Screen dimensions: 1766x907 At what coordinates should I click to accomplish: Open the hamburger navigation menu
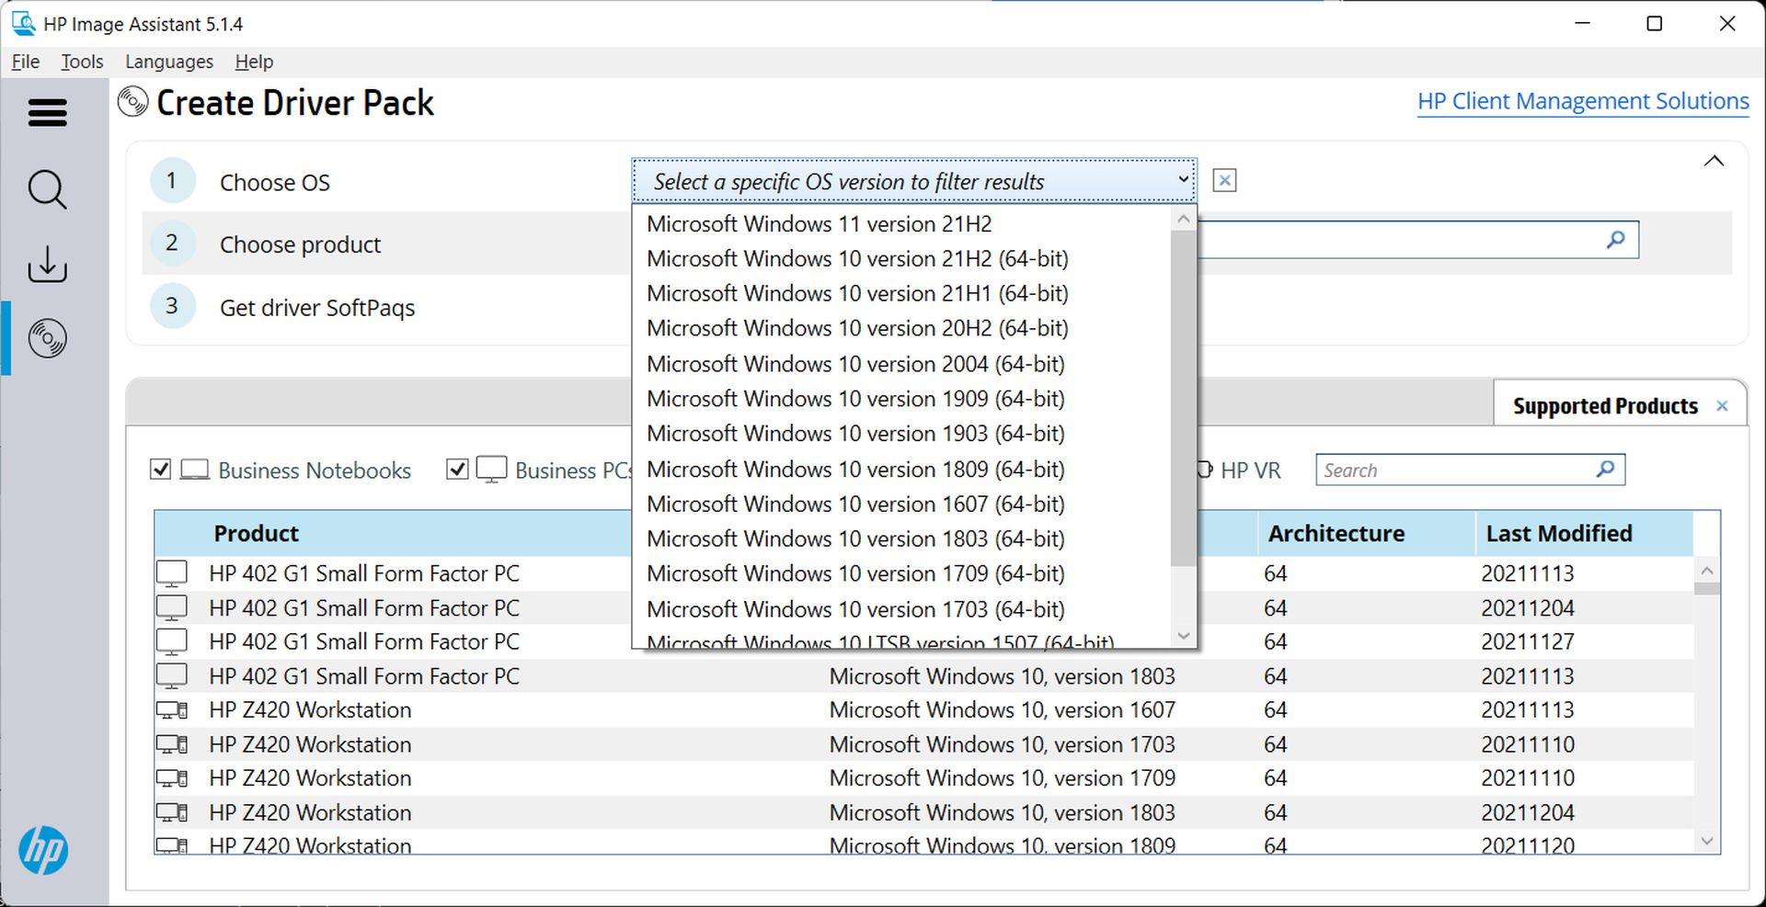pyautogui.click(x=48, y=113)
